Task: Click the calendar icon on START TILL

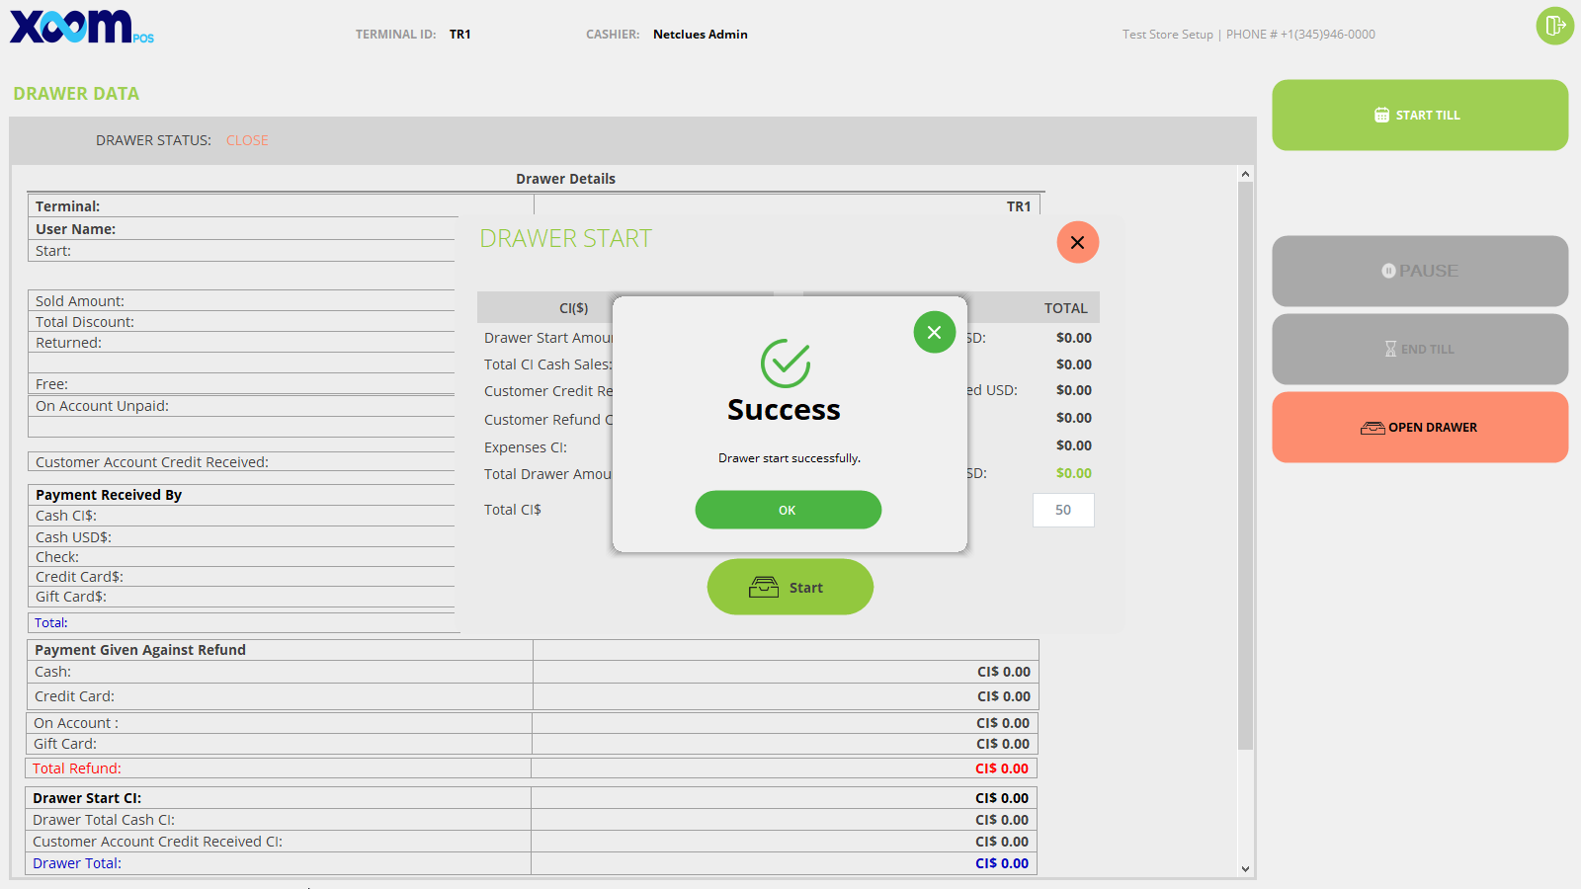Action: point(1381,116)
